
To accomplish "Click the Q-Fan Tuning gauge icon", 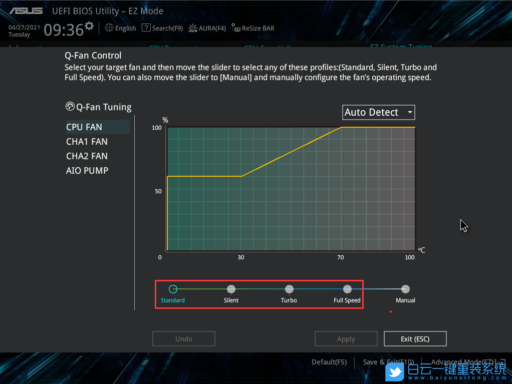I will pos(70,107).
